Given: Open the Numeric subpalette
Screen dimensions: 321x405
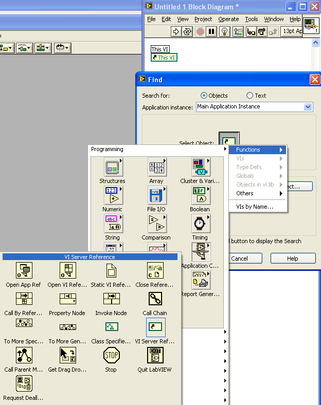Looking at the screenshot, I should tap(114, 195).
